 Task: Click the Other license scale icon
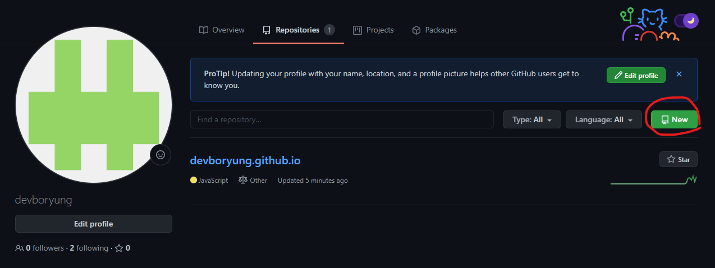pyautogui.click(x=243, y=181)
